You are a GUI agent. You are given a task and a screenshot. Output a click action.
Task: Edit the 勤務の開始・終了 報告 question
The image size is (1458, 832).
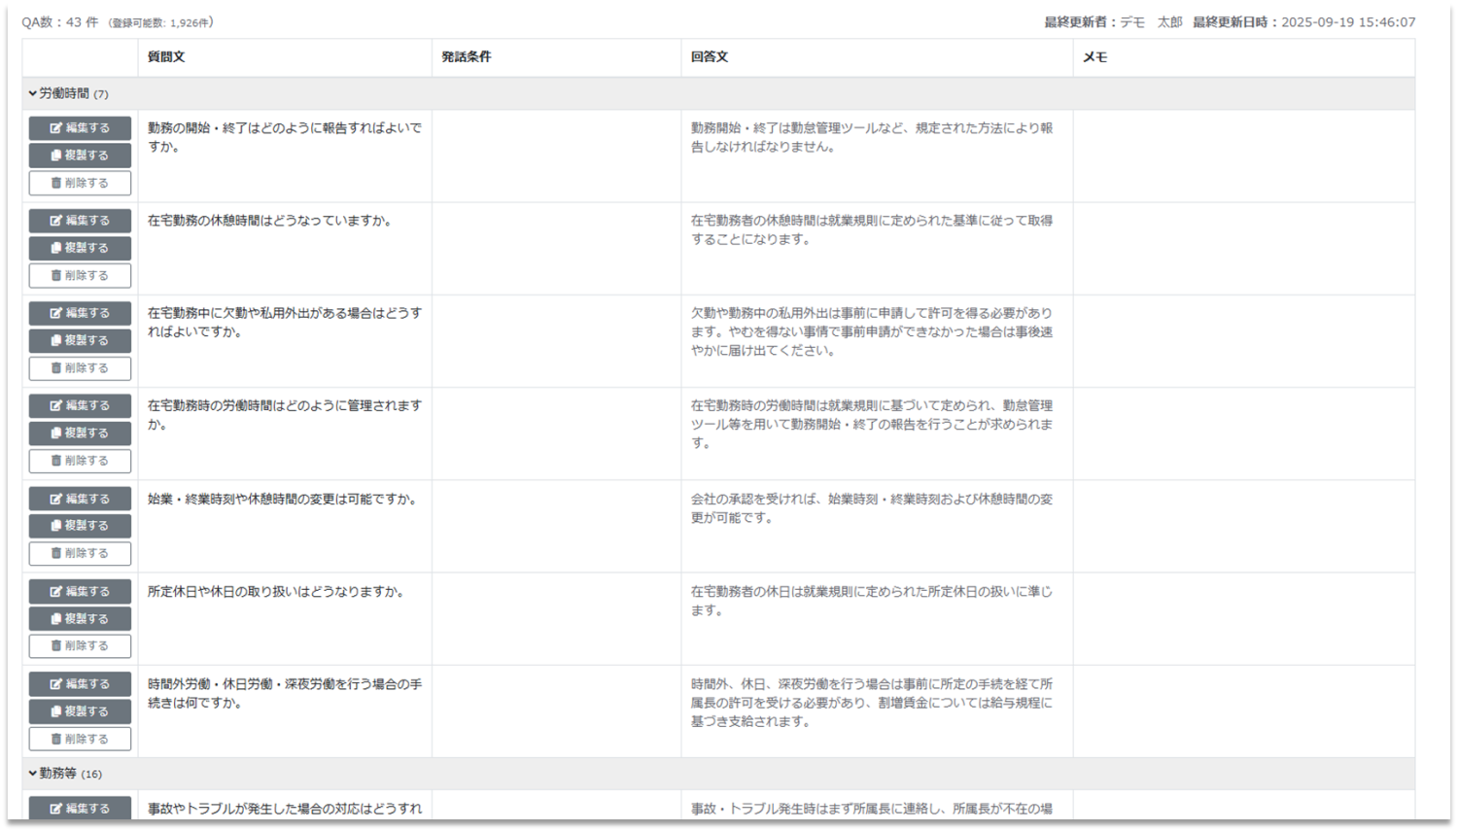click(80, 128)
